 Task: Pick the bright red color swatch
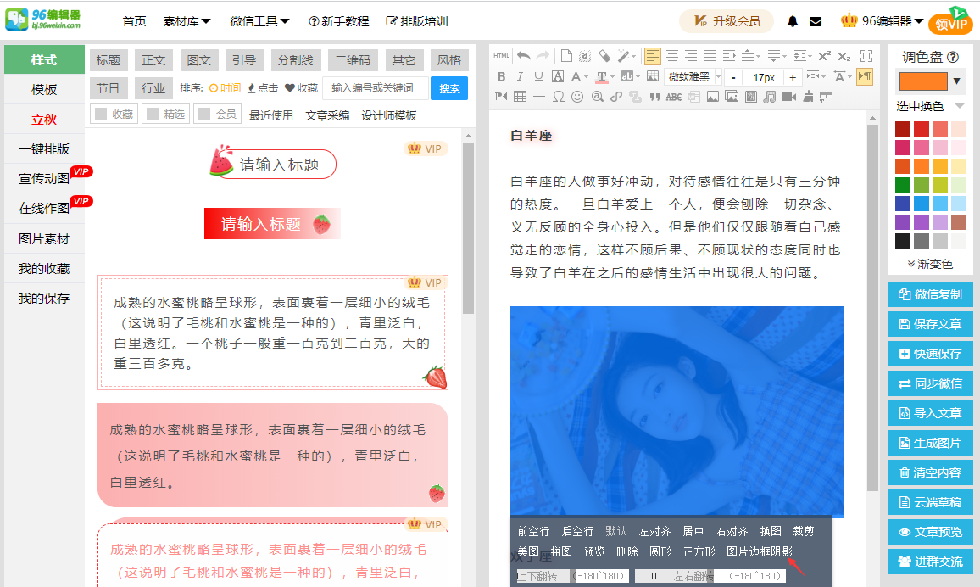(x=922, y=129)
